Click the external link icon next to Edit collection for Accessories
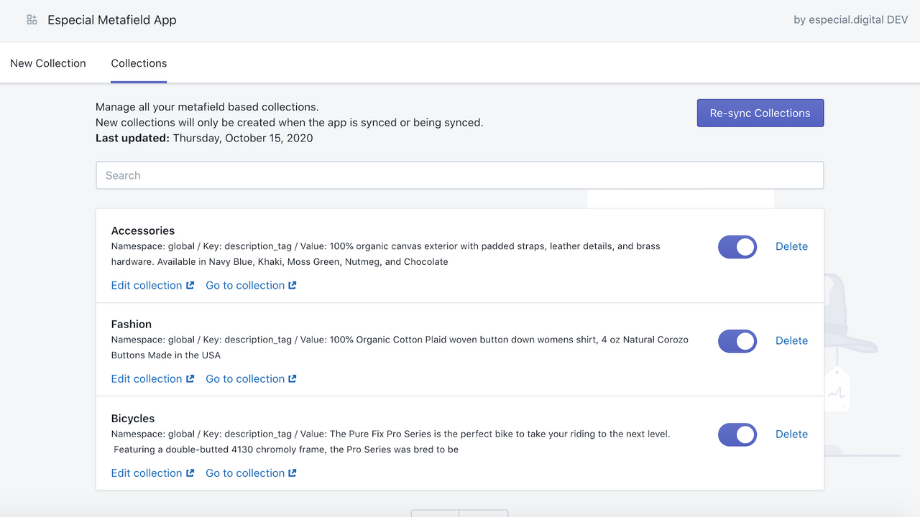The image size is (920, 517). click(x=189, y=285)
